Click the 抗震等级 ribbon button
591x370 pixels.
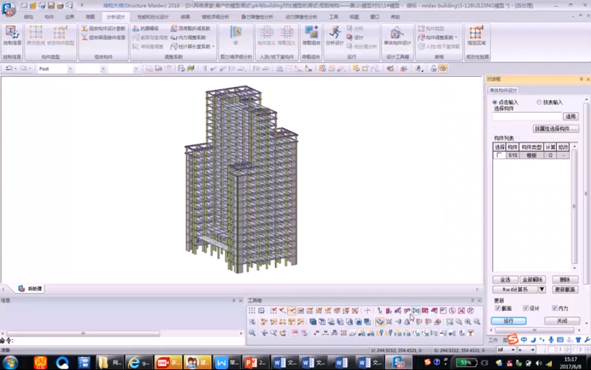pyautogui.click(x=146, y=29)
